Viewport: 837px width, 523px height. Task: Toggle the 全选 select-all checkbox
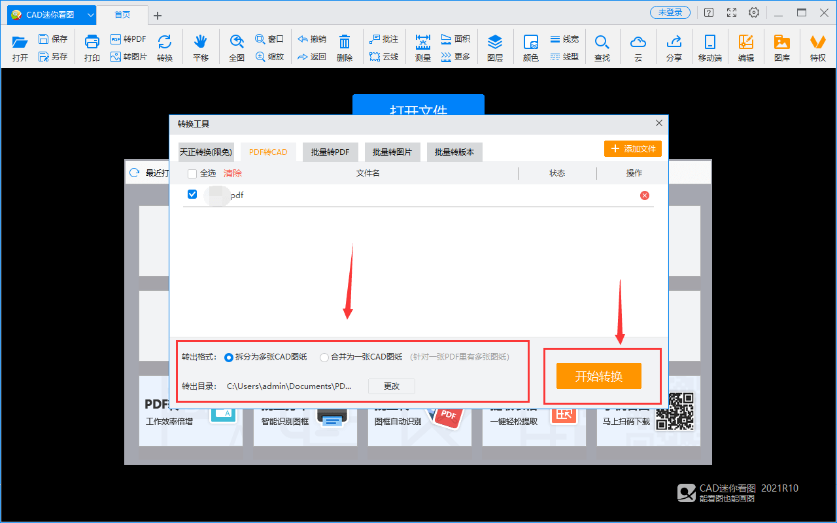click(192, 173)
